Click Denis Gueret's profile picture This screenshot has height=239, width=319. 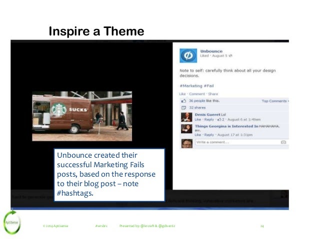pyautogui.click(x=186, y=117)
